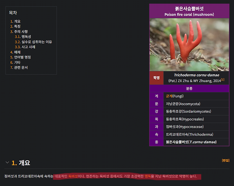This screenshot has height=186, width=234.
Task: Jump to 4. 매체 in contents
Action: 15,52
